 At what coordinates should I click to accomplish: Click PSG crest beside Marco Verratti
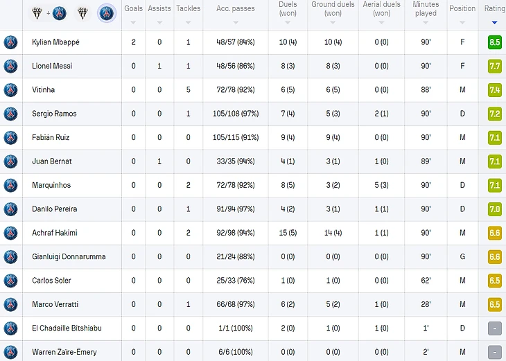pos(10,304)
